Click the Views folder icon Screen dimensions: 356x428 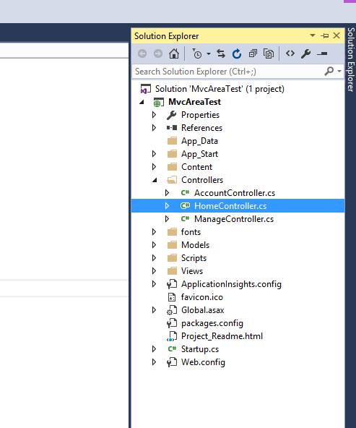click(x=172, y=271)
